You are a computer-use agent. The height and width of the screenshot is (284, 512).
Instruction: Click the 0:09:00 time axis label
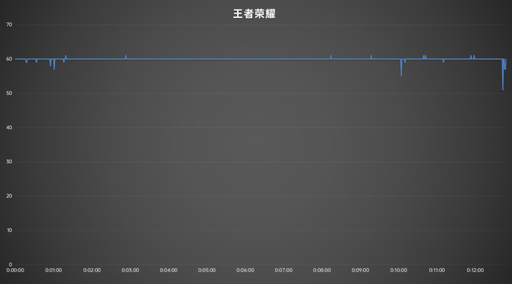tap(360, 271)
